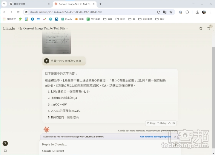
Task: Open the Pexels bookmark
Action: tap(67, 19)
